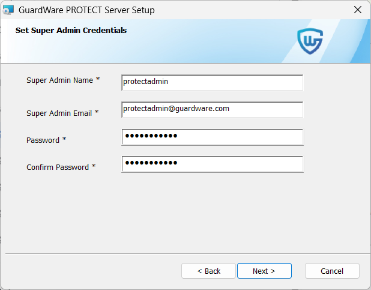Screen dimensions: 371x290
Task: Click into the Super Admin Email field
Action: coord(213,110)
